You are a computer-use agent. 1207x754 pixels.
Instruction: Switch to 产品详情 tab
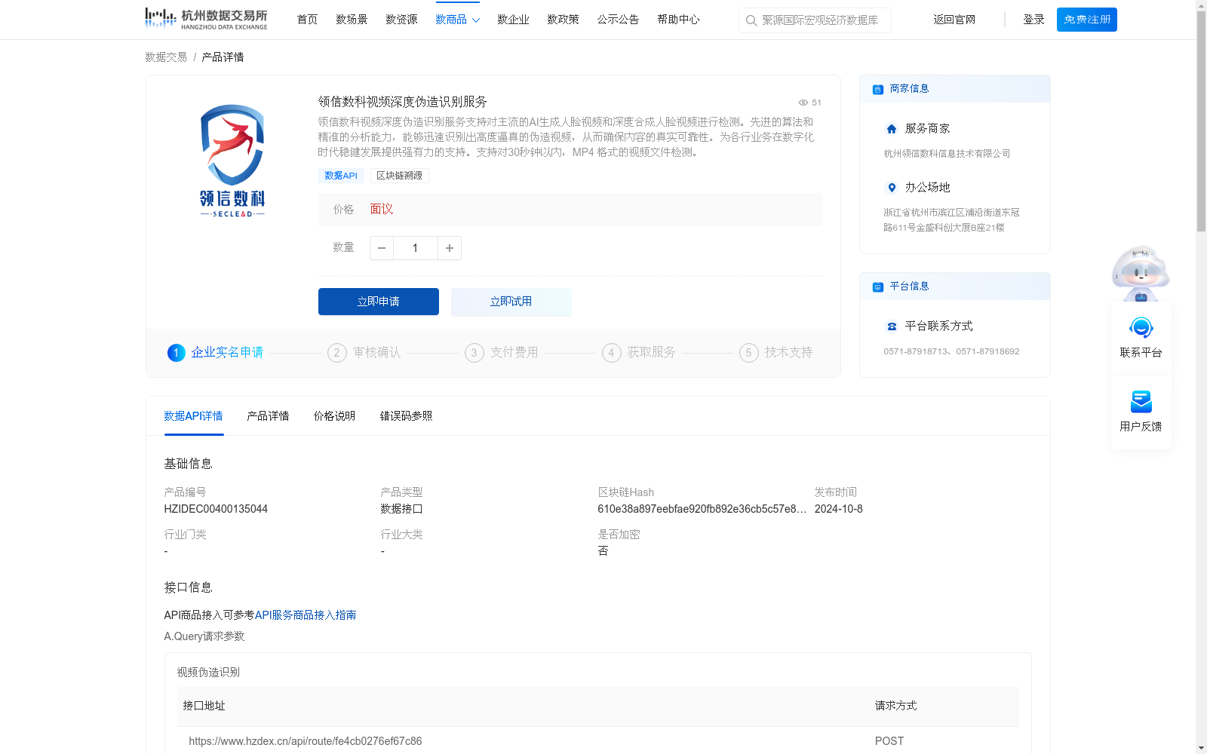point(268,416)
